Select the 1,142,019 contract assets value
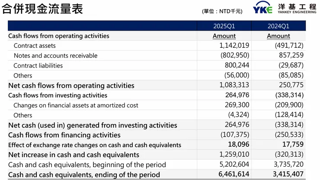The height and width of the screenshot is (180, 320). [x=234, y=45]
